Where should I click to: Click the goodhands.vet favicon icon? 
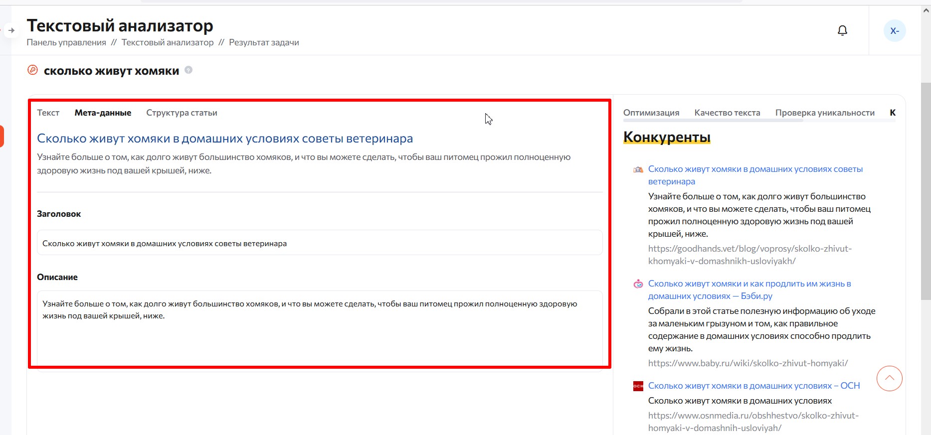(638, 170)
